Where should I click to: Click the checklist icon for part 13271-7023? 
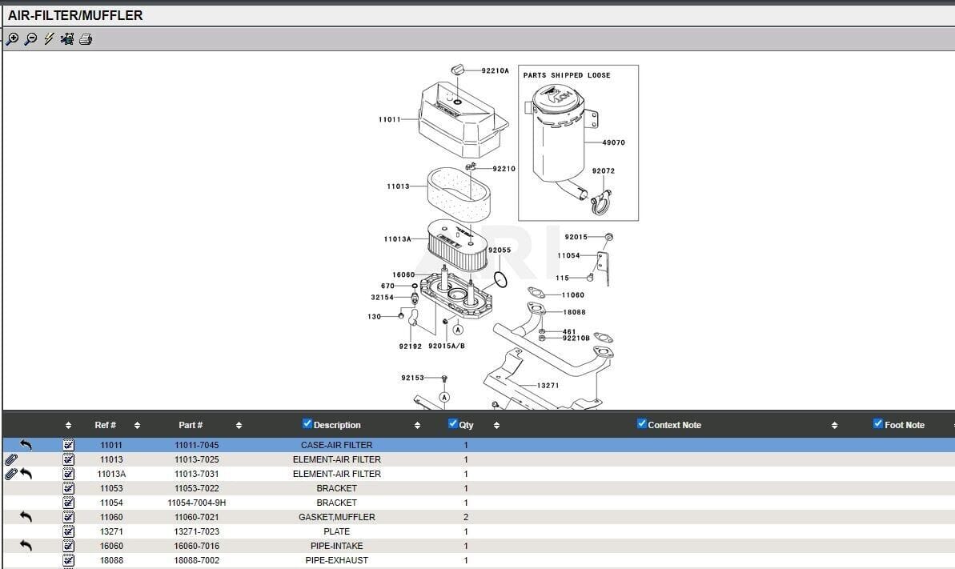(68, 531)
